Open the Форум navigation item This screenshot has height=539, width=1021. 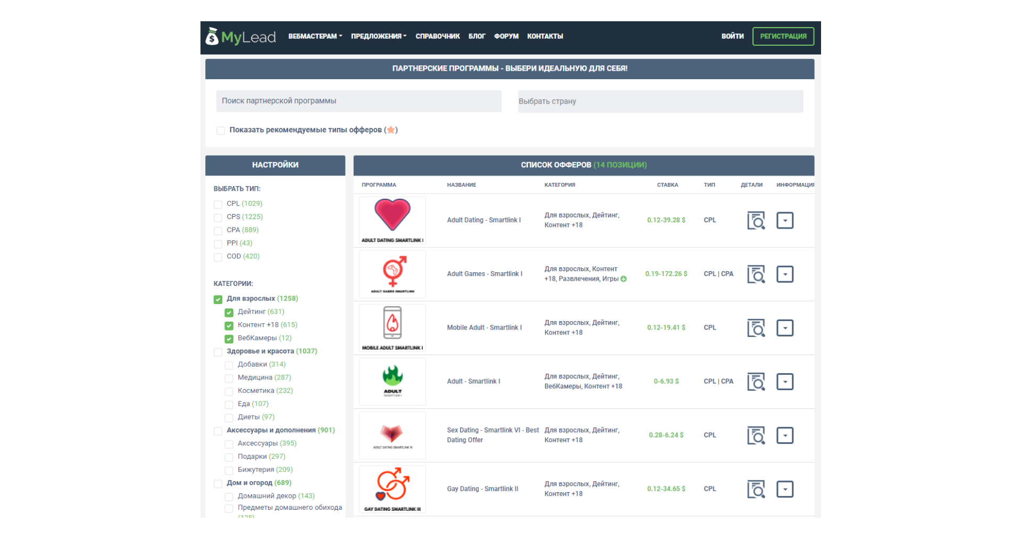click(506, 36)
